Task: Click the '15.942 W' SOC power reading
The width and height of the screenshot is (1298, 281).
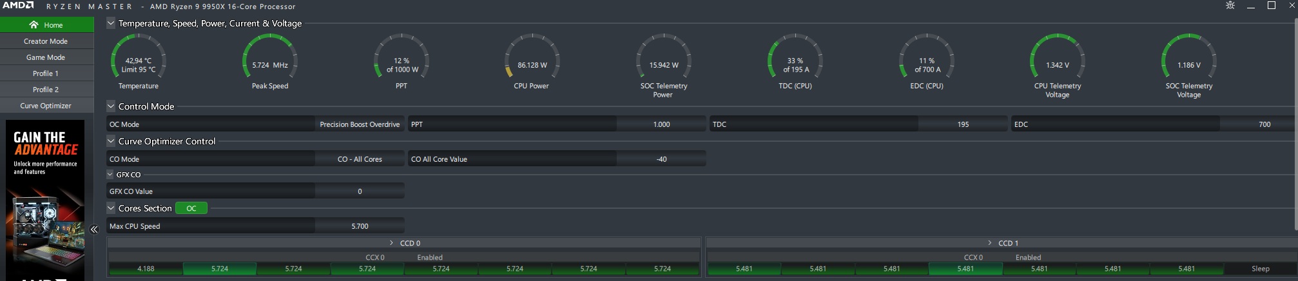Action: [664, 65]
